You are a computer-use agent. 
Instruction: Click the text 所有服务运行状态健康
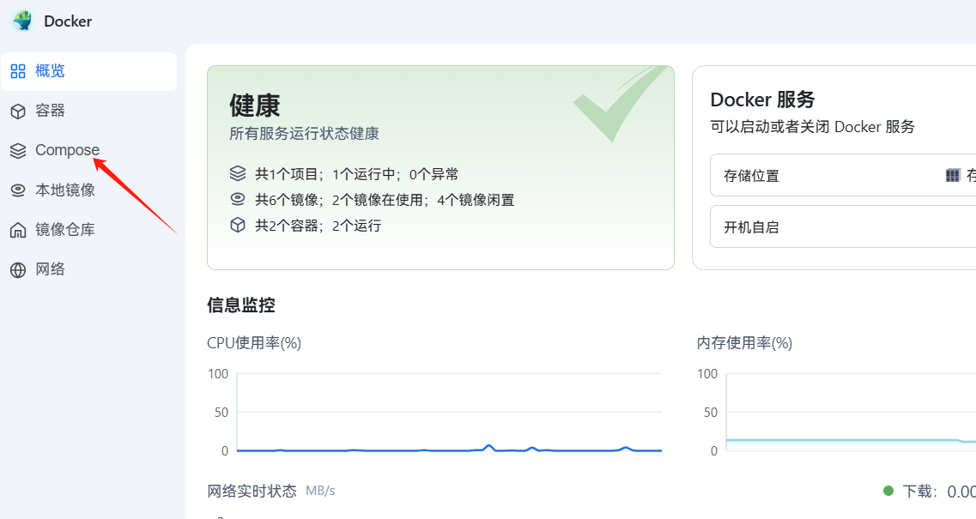[x=305, y=134]
